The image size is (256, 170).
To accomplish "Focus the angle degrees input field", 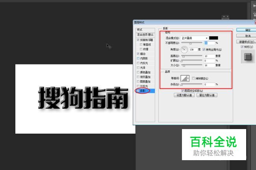I will click(193, 50).
